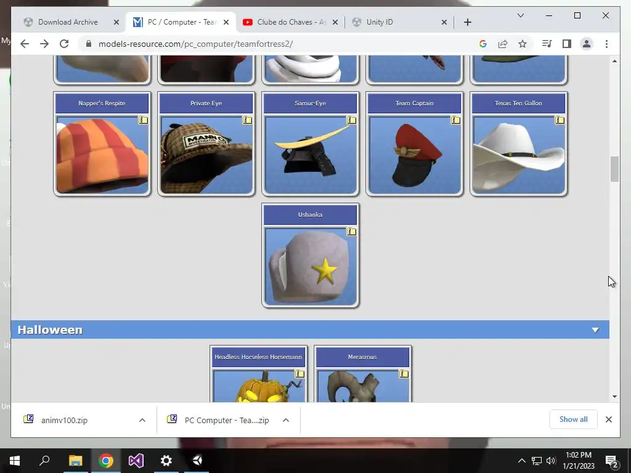Click zip icon on Ushanka card
Screen dimensions: 631x473
coord(352,232)
